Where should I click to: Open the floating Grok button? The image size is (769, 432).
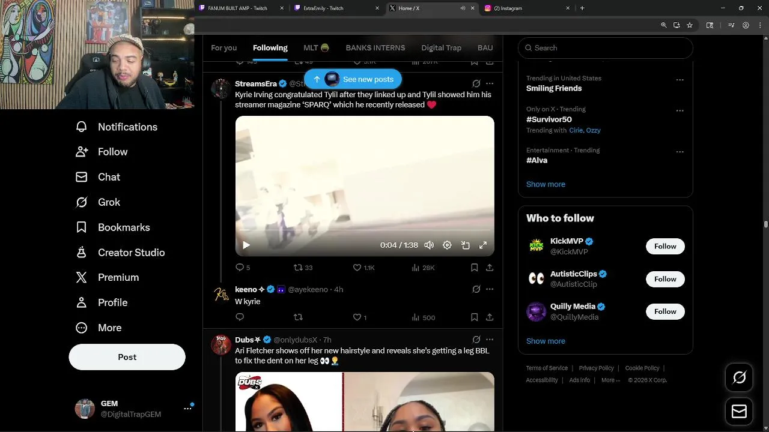(739, 377)
